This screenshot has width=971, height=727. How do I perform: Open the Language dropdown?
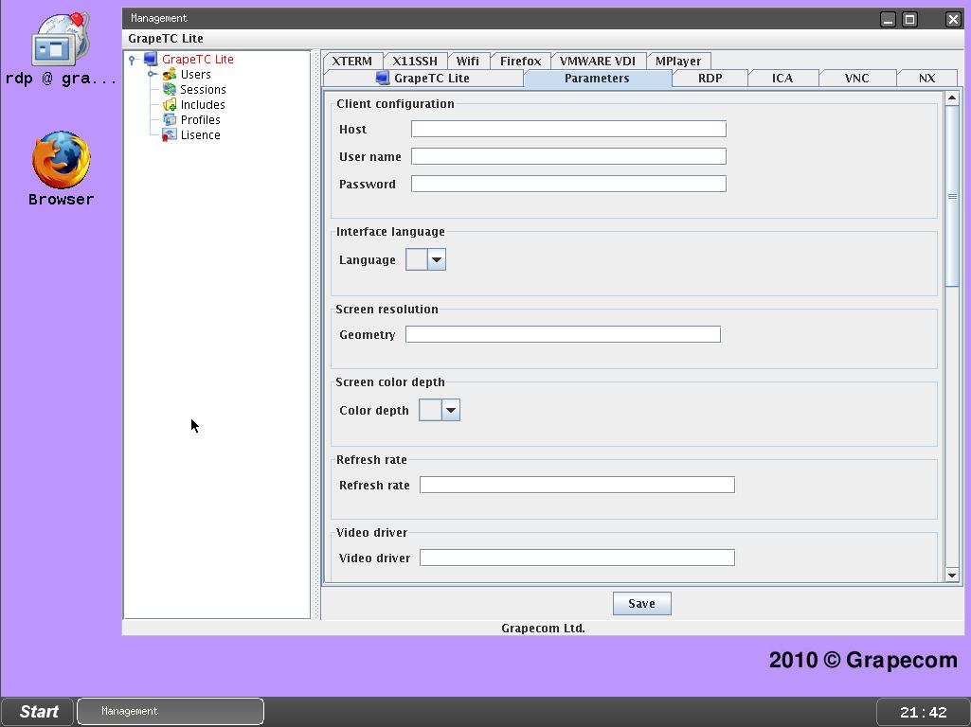pyautogui.click(x=436, y=260)
